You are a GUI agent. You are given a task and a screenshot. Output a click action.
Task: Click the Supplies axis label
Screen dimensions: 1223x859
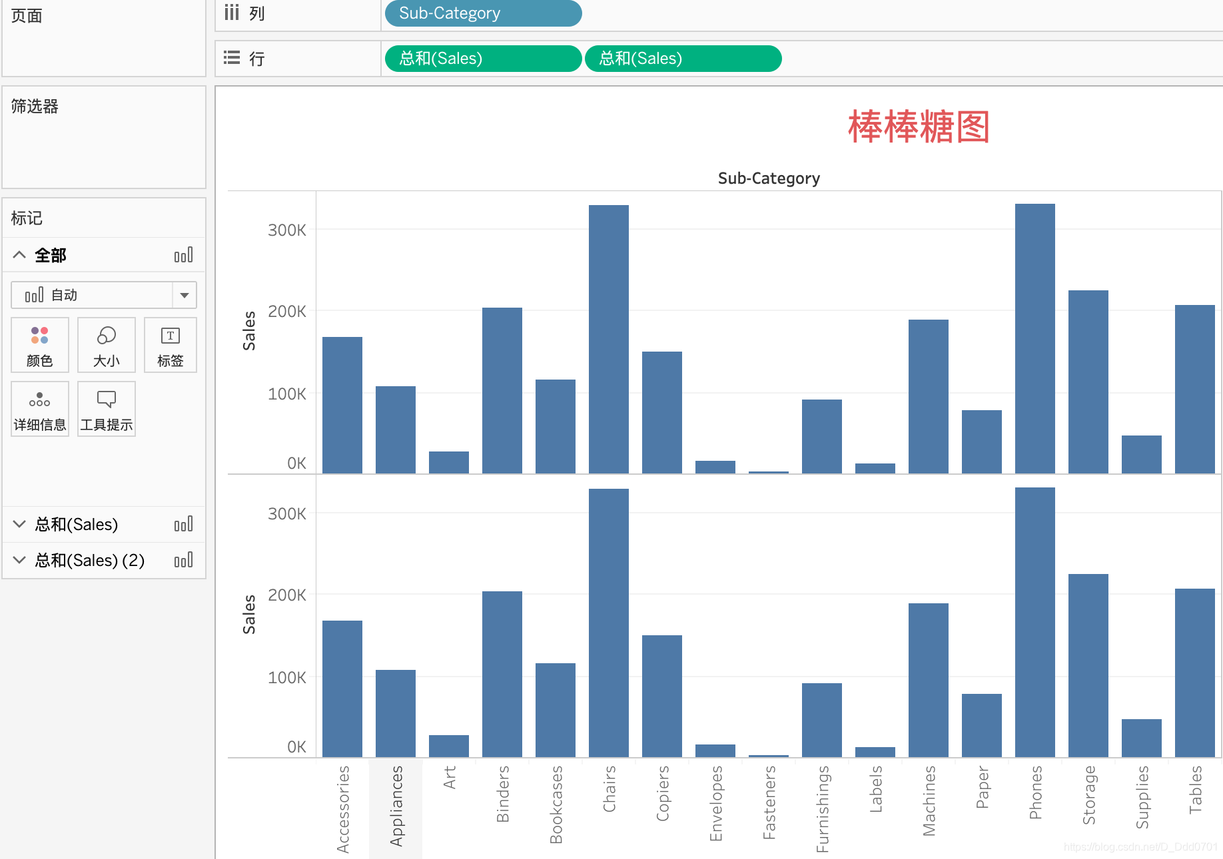(1142, 797)
